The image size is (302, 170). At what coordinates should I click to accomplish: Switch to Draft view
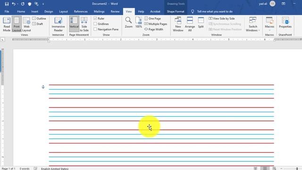[x=38, y=24]
